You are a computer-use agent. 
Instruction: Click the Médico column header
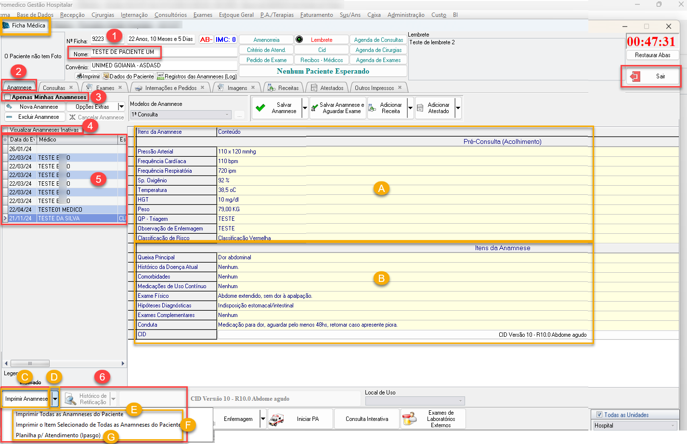coord(78,140)
